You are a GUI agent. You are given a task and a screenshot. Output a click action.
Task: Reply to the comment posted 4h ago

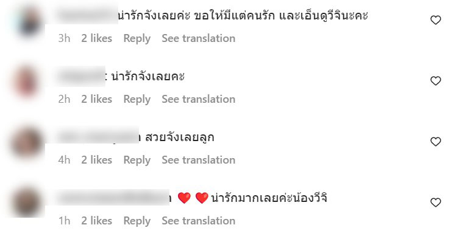pos(137,160)
